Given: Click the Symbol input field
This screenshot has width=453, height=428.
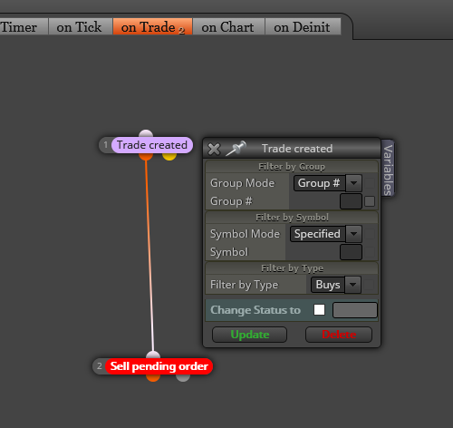Looking at the screenshot, I should 351,252.
